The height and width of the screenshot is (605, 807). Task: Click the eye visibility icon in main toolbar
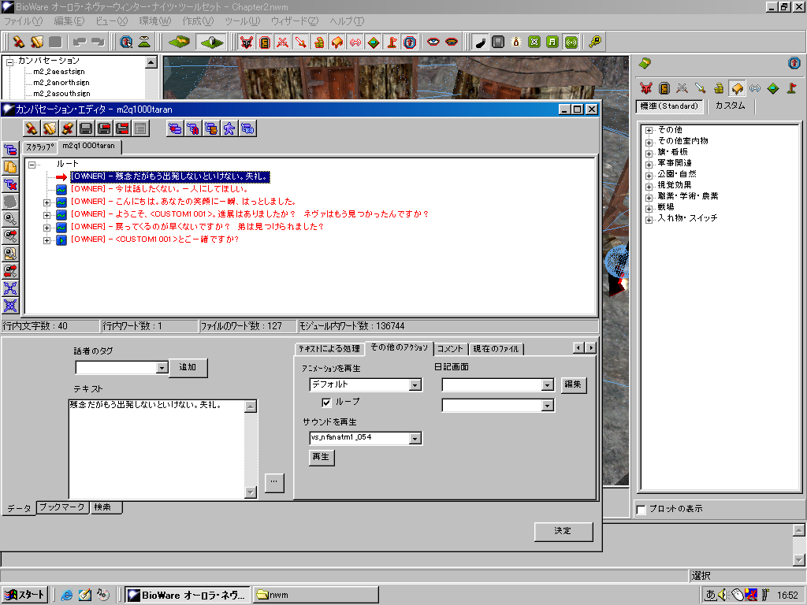[x=433, y=42]
